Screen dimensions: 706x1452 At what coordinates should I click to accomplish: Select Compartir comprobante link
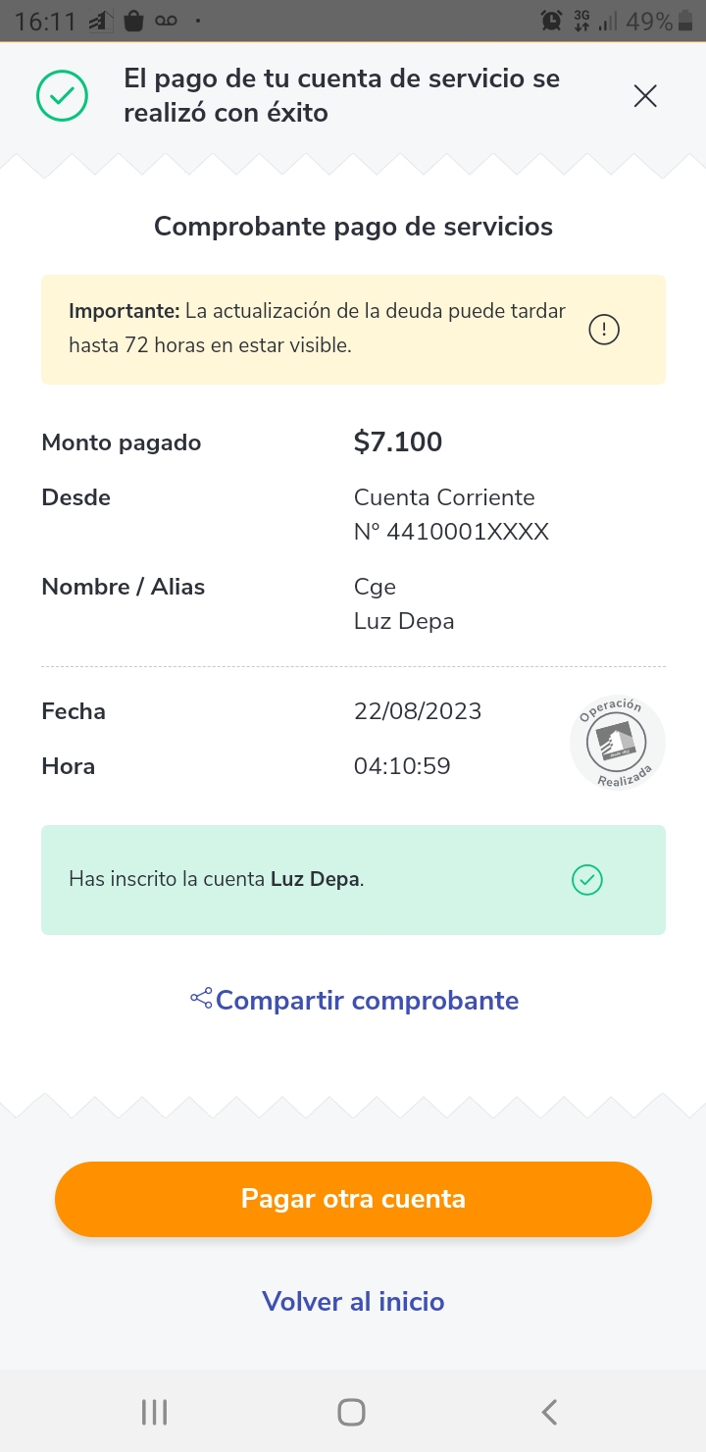coord(367,1001)
